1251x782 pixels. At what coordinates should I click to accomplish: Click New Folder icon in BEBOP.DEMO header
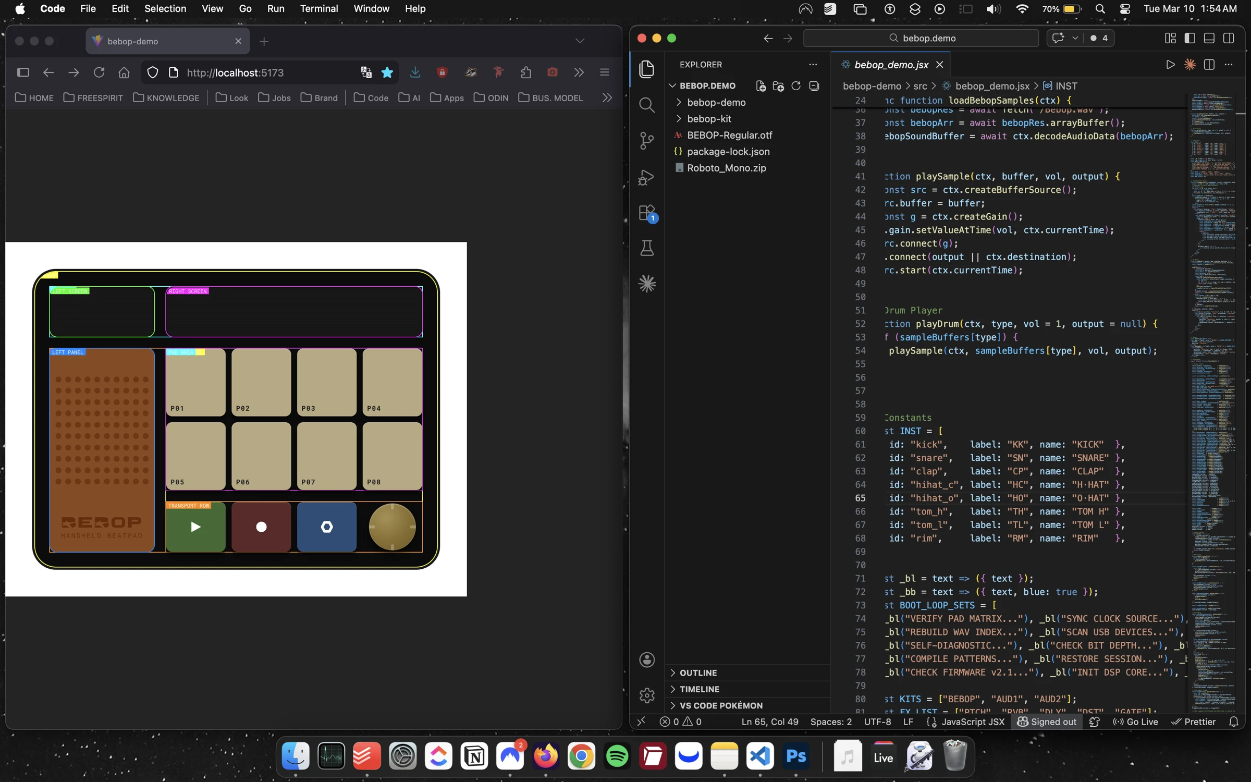(x=778, y=85)
